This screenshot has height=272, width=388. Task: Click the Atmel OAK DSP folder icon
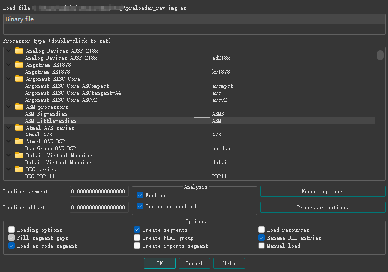tap(19, 141)
